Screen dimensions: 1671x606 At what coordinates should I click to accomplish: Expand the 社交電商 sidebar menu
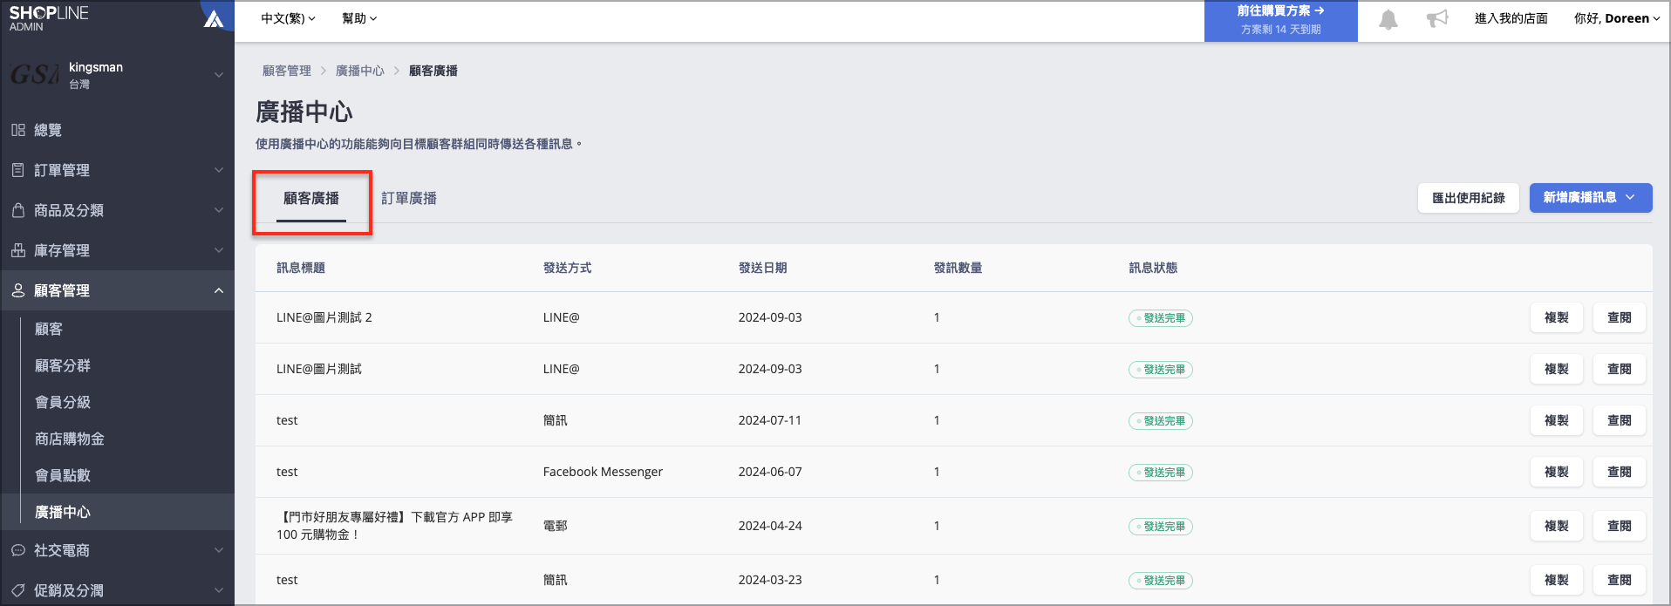coord(219,550)
